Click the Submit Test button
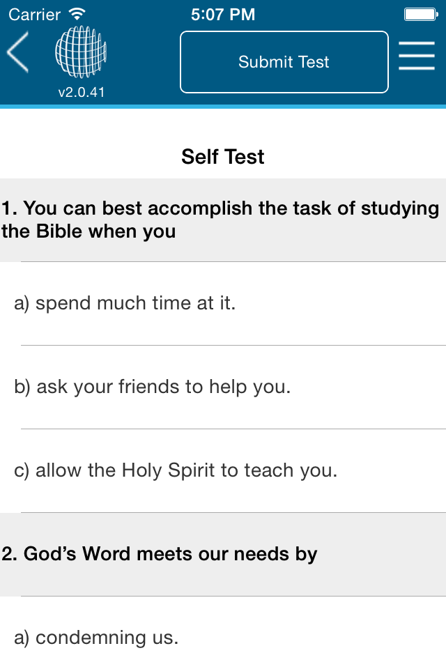The width and height of the screenshot is (446, 669). click(284, 62)
